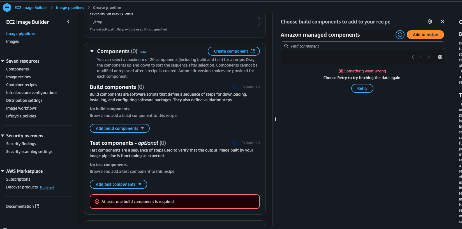Open Documentation external link icon
This screenshot has width=462, height=229.
click(37, 206)
